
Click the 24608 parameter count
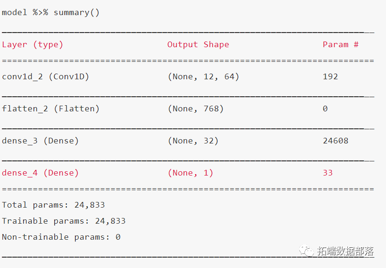(336, 141)
